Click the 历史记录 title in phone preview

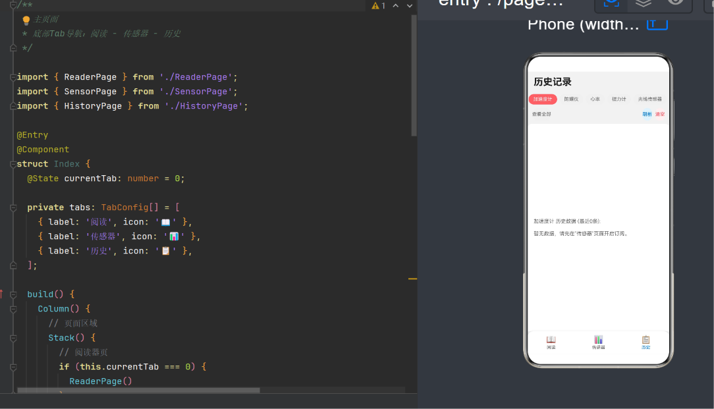(x=553, y=82)
